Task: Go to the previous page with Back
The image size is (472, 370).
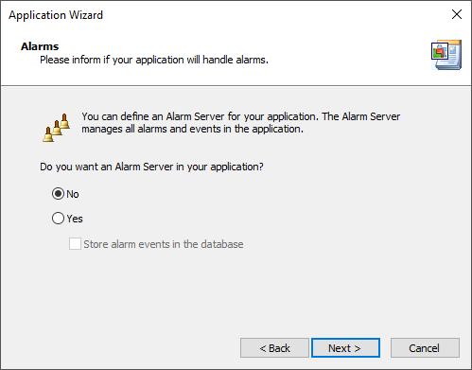Action: tap(274, 348)
